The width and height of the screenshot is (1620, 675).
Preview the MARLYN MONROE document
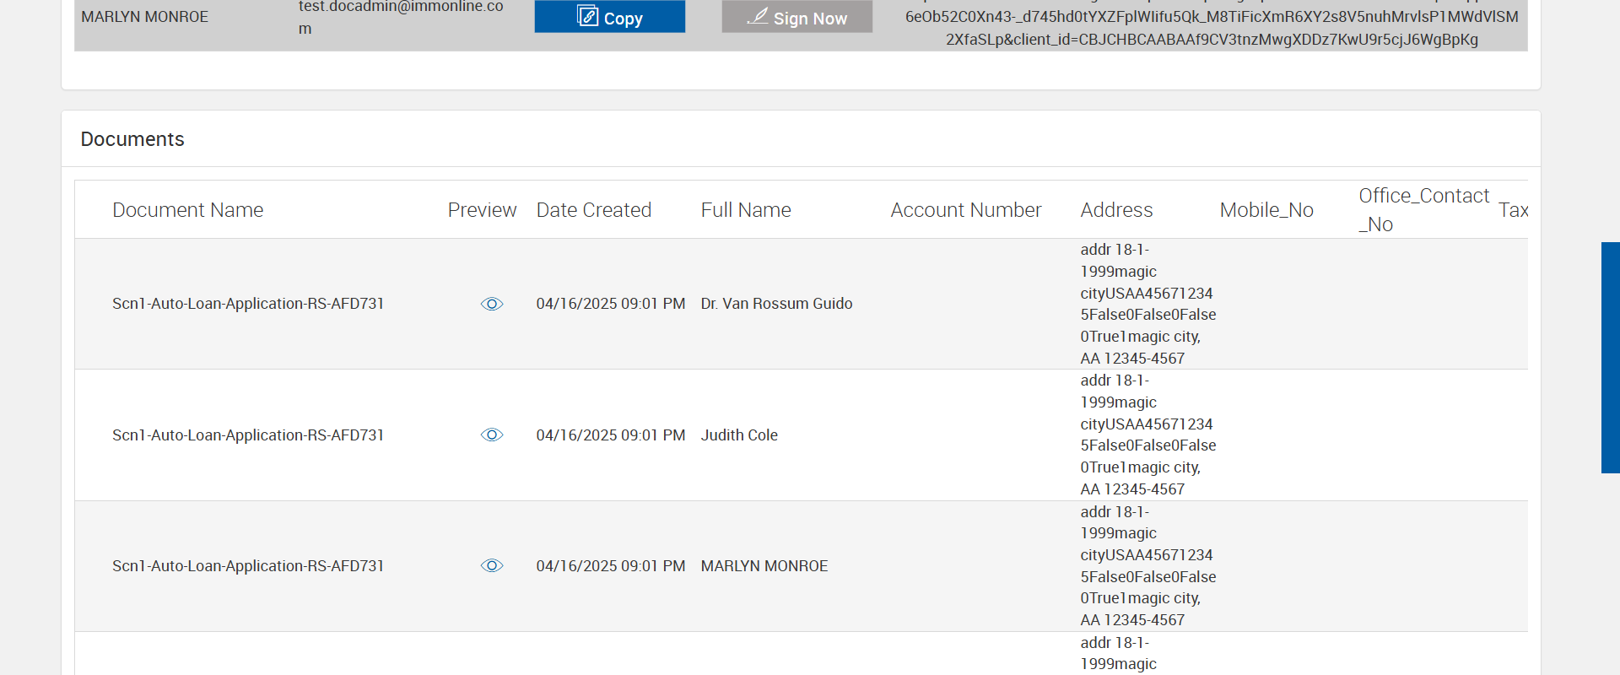pyautogui.click(x=492, y=565)
